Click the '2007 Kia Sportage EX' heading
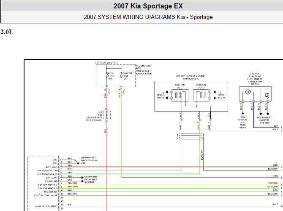The width and height of the screenshot is (283, 211). (x=148, y=6)
